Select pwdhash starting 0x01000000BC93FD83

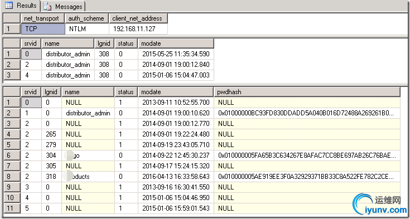click(x=307, y=113)
